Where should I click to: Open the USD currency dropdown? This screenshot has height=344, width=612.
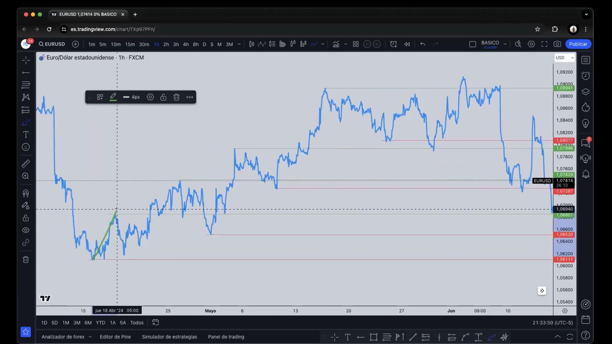click(565, 58)
